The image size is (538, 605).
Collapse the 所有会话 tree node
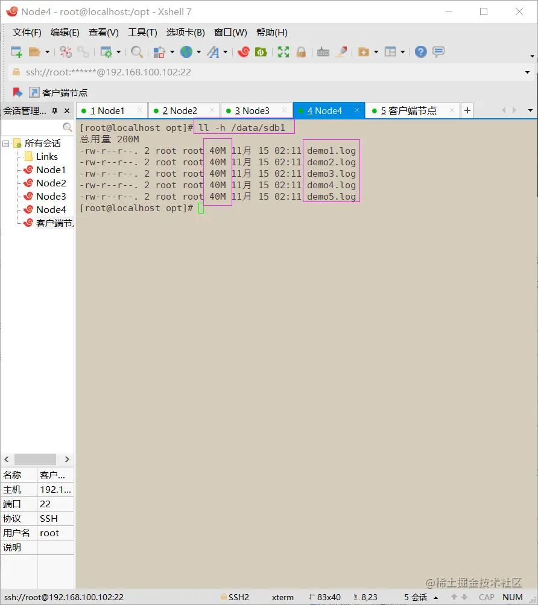pyautogui.click(x=5, y=144)
